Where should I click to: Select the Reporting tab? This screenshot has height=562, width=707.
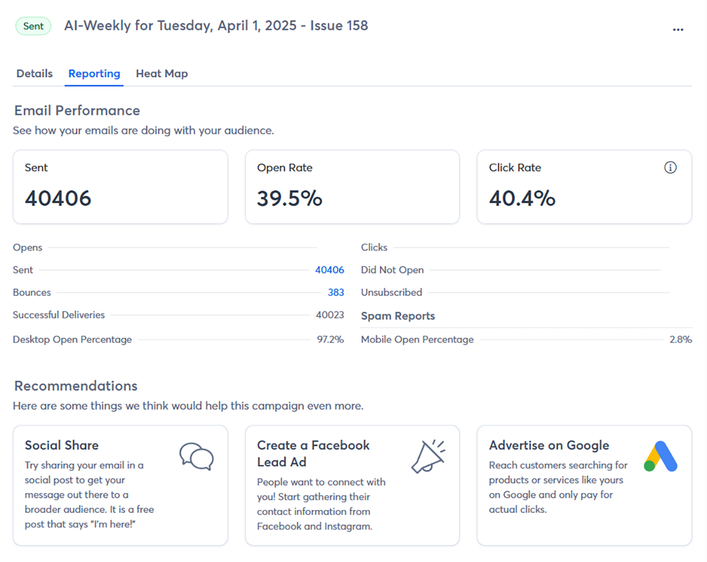point(94,73)
